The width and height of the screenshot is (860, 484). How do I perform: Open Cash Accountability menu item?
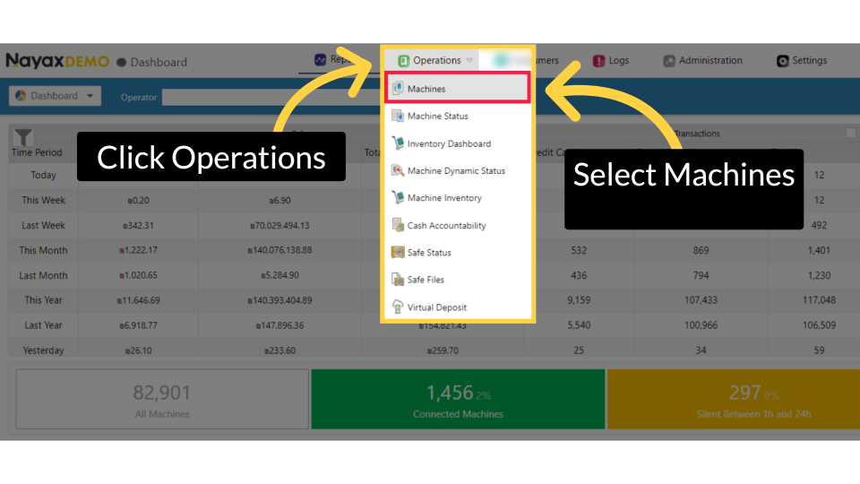click(458, 225)
